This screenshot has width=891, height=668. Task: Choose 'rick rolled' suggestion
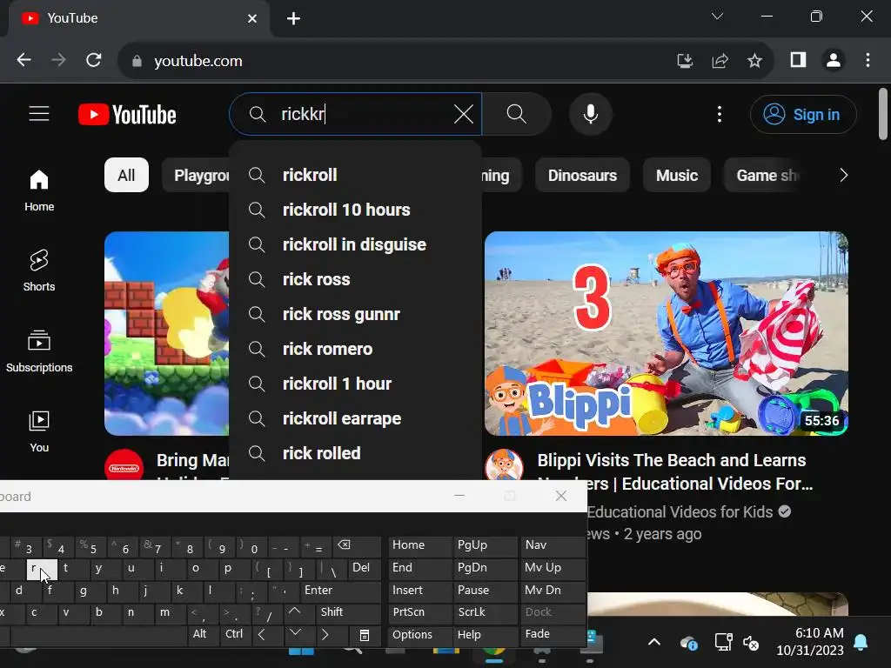[x=355, y=453]
